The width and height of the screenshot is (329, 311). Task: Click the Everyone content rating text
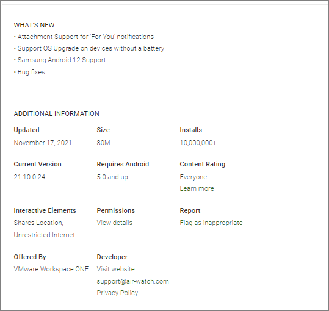pyautogui.click(x=193, y=177)
